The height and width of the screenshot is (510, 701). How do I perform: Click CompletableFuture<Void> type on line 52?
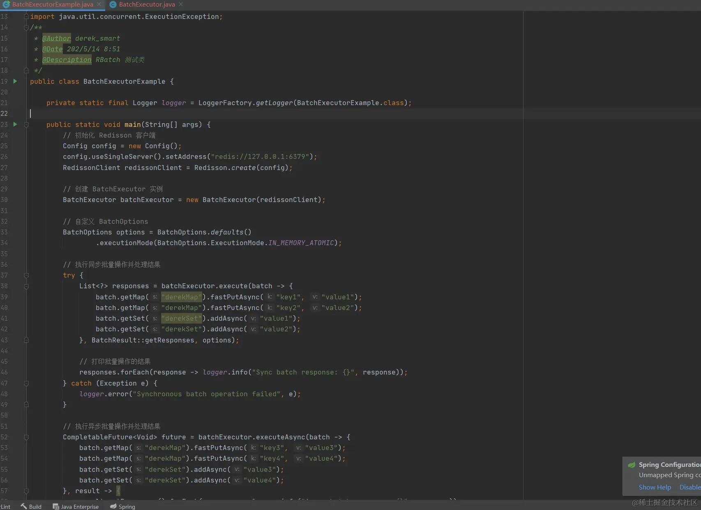(110, 437)
